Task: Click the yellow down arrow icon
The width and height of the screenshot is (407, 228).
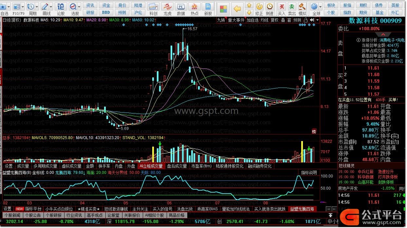Action: pos(250,12)
